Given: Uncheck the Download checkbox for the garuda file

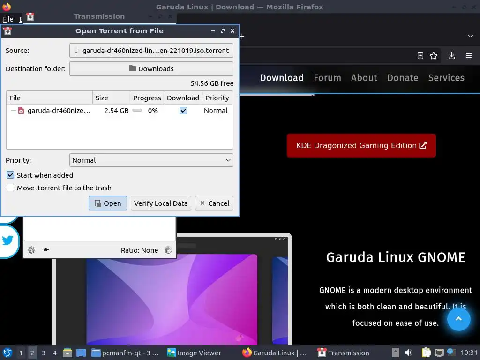Looking at the screenshot, I should pyautogui.click(x=183, y=111).
